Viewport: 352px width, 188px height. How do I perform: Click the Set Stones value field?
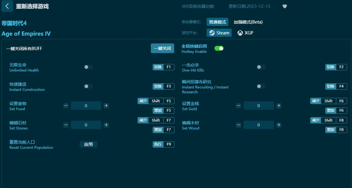[x=86, y=125]
